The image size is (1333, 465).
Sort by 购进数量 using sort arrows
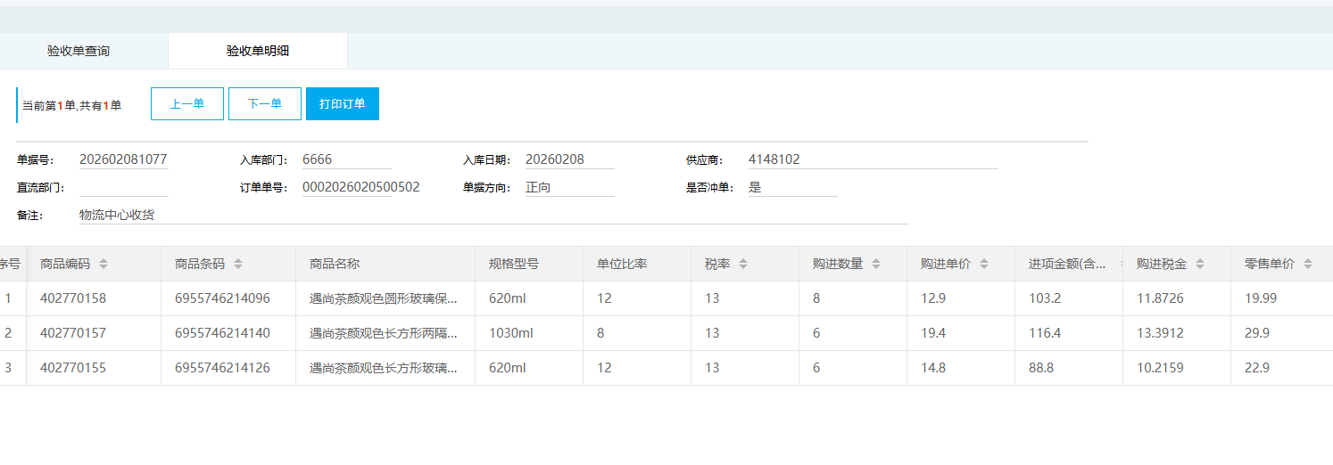[876, 265]
